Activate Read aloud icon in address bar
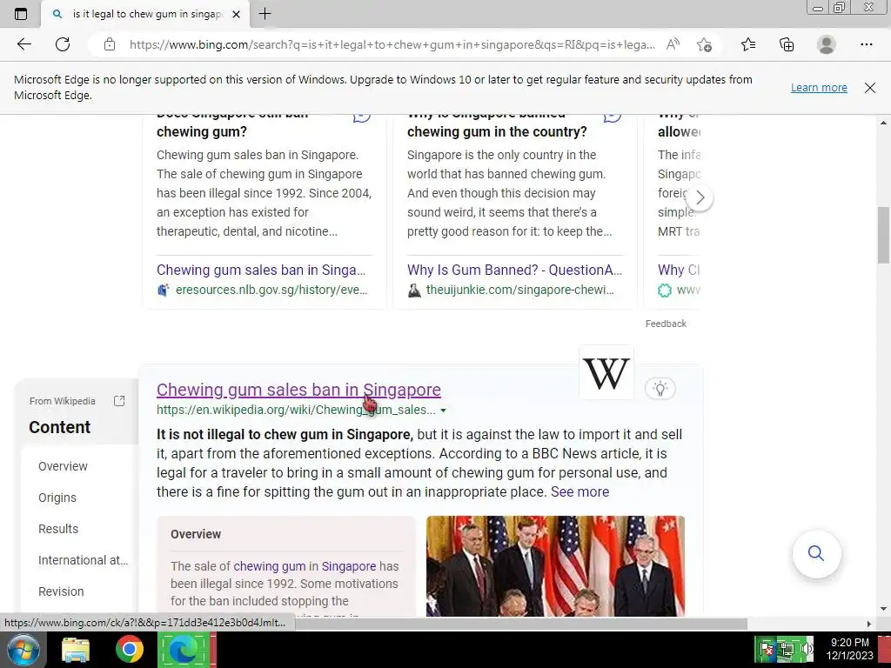Screen dimensions: 891x668 coord(673,44)
